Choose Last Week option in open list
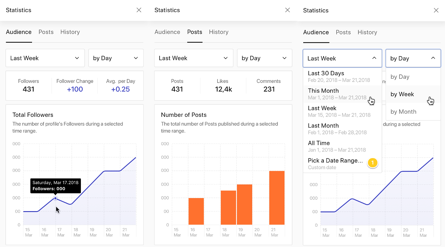This screenshot has width=445, height=247. pos(342,111)
